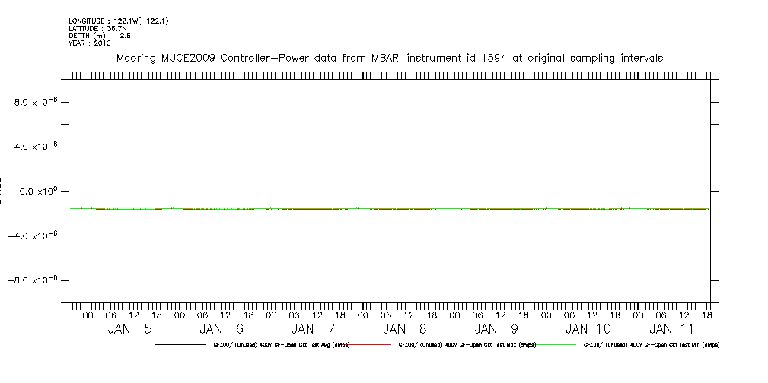Select the 'GF Open Ckt Test Min' legend label
Image resolution: width=768 pixels, height=383 pixels.
point(651,345)
